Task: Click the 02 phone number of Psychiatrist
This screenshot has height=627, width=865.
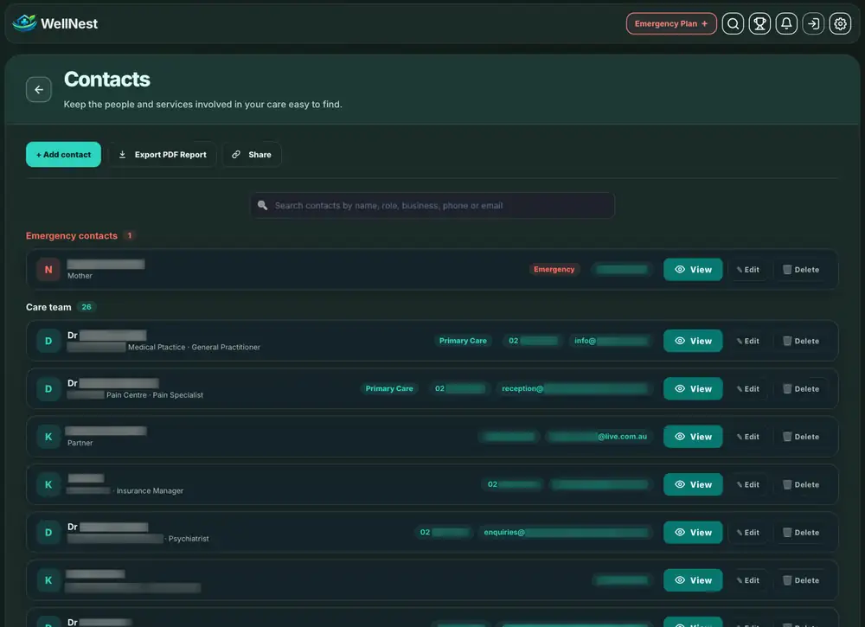Action: point(444,532)
